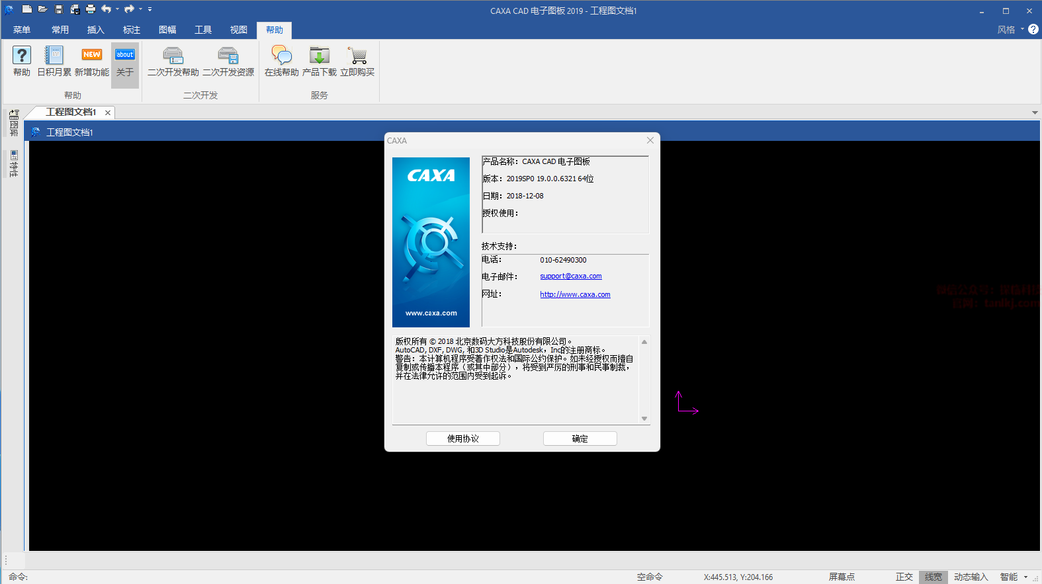Click the 帮助 question mark icon

[22, 56]
